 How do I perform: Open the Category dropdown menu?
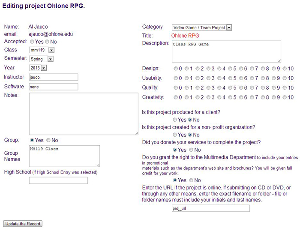pyautogui.click(x=202, y=27)
